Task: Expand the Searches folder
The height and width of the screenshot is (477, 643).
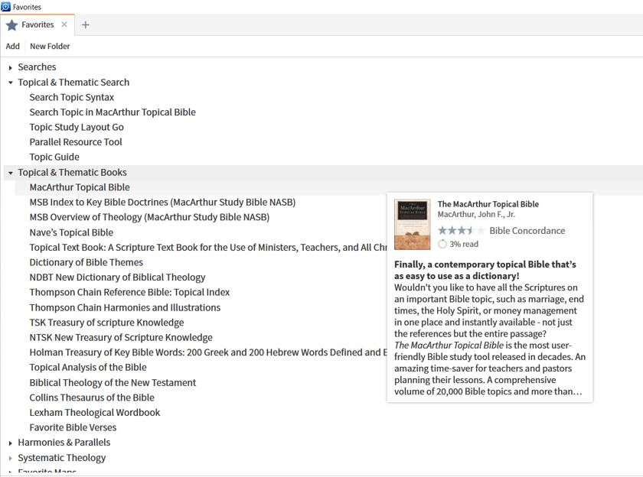Action: [x=10, y=67]
